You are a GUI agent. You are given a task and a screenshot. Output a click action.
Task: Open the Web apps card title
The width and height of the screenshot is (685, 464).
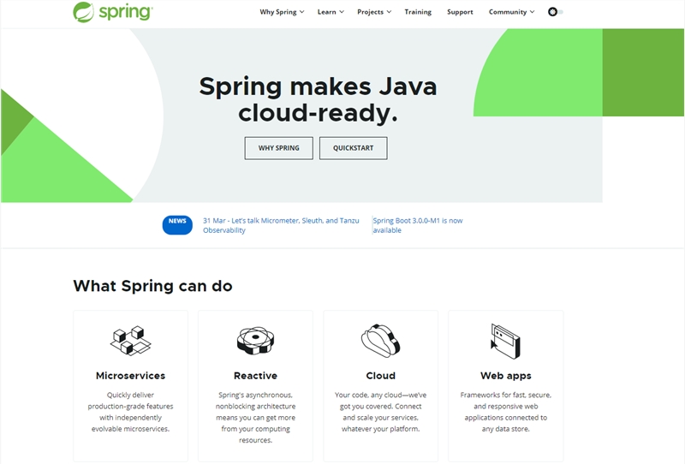(x=505, y=376)
